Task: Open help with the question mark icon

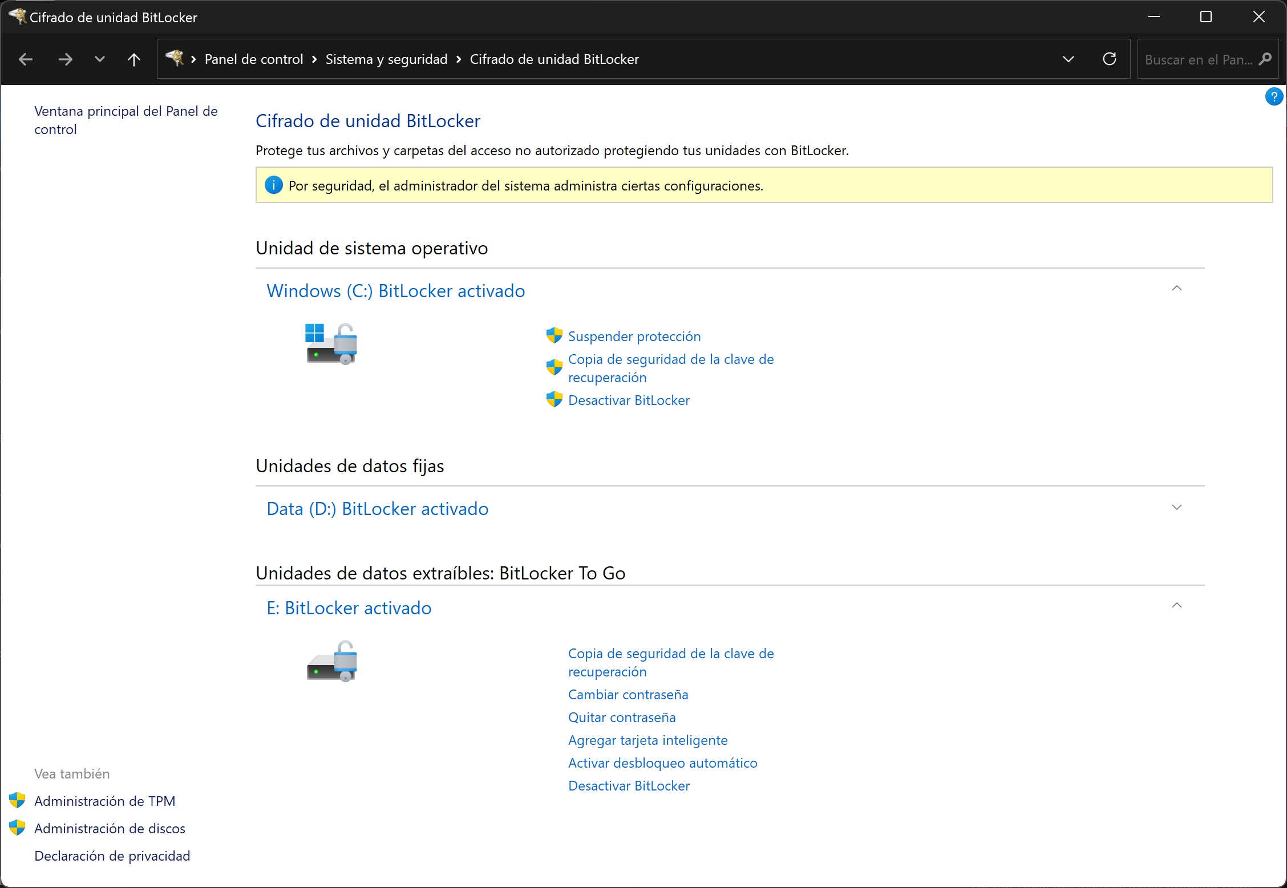Action: [1274, 96]
